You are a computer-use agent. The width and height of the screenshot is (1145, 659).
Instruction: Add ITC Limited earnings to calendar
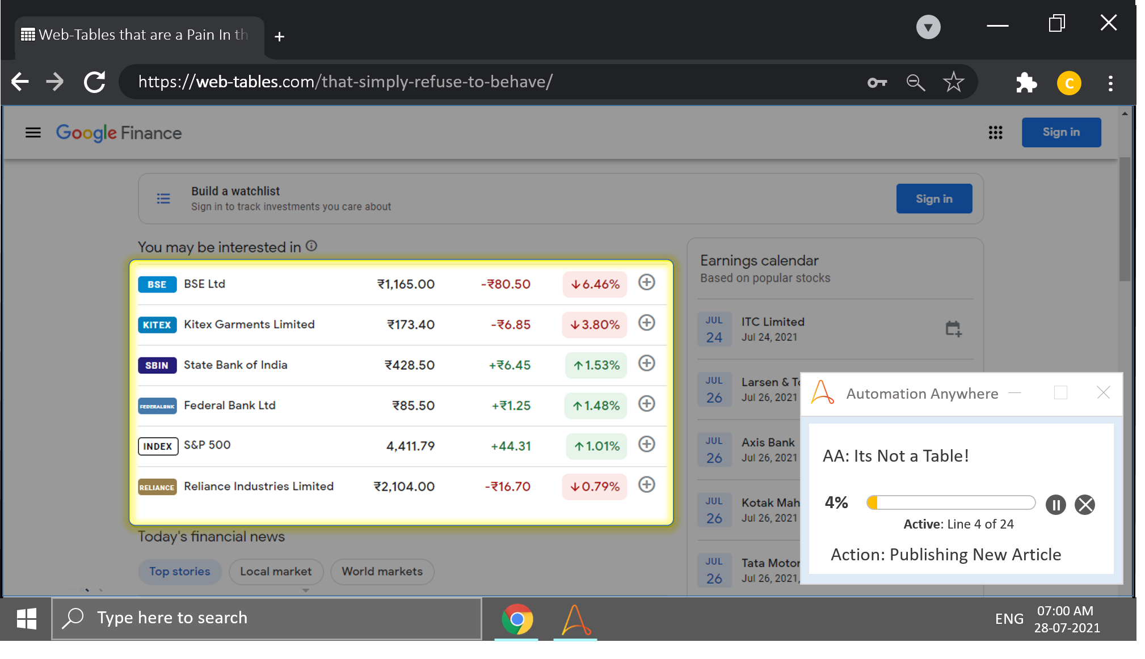(953, 329)
